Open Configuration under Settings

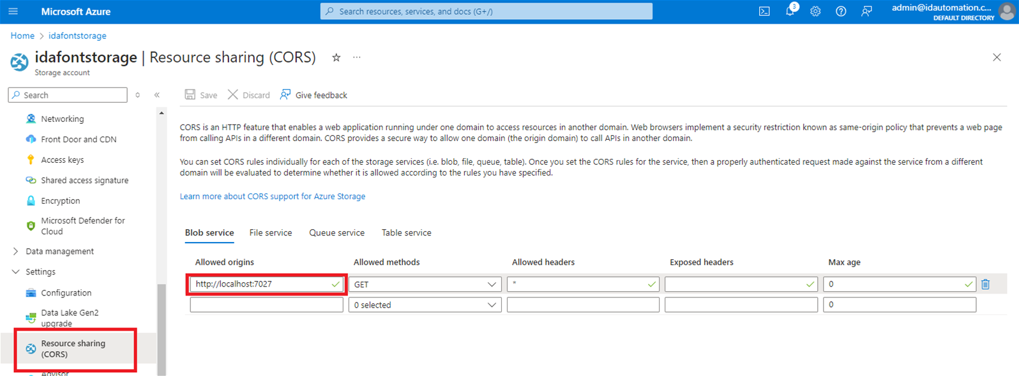[66, 293]
